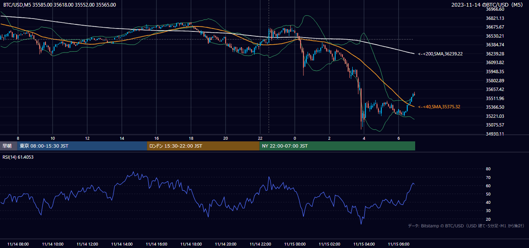Click the bottom date label 11/15 06:00
This screenshot has width=529, height=248.
coord(399,244)
